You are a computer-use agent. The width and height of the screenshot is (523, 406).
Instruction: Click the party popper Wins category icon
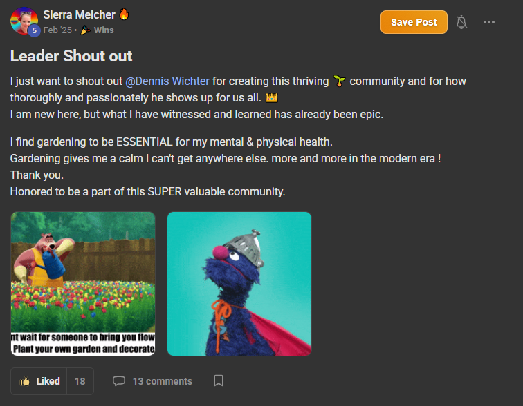click(x=85, y=30)
